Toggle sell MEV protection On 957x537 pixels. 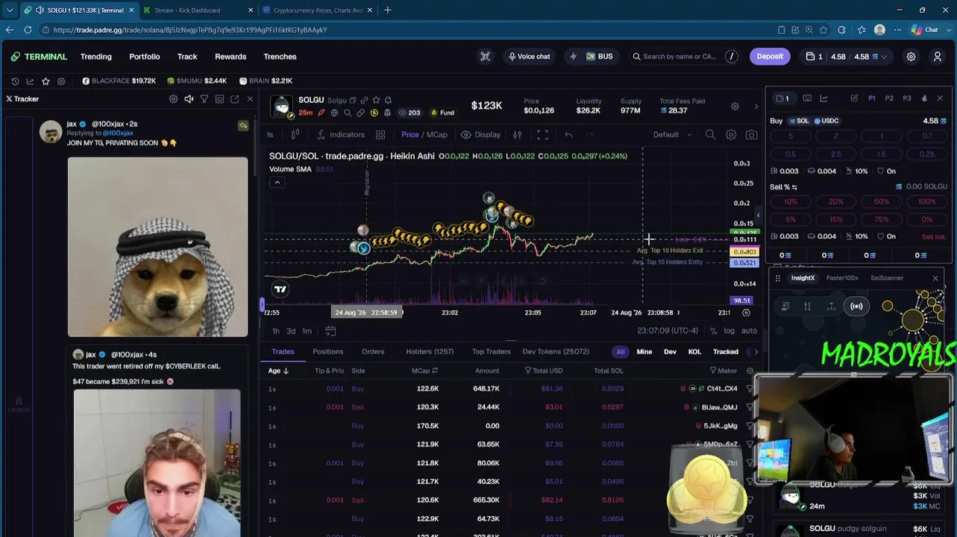pyautogui.click(x=887, y=236)
